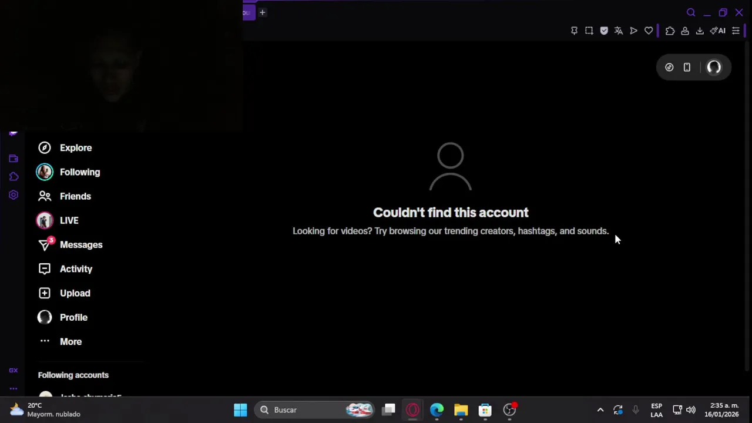Open the Activity notifications
The image size is (752, 423).
click(x=65, y=269)
